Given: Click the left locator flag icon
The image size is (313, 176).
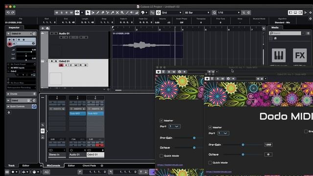Looking at the screenshot, I should pyautogui.click(x=80, y=172).
